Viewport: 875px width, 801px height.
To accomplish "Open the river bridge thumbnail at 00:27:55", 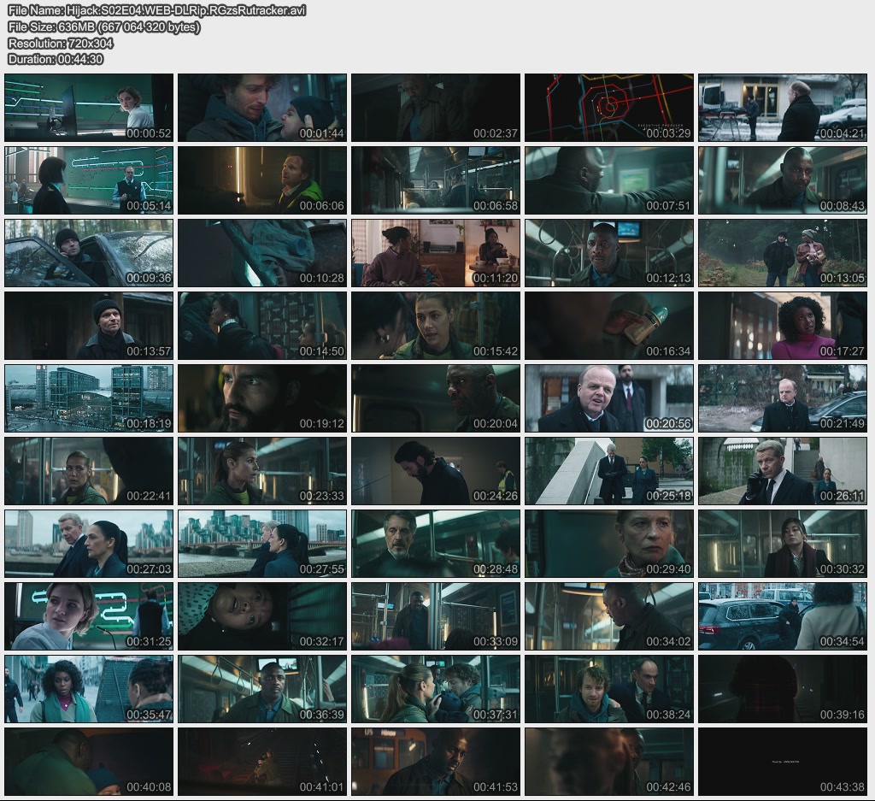I will point(262,544).
